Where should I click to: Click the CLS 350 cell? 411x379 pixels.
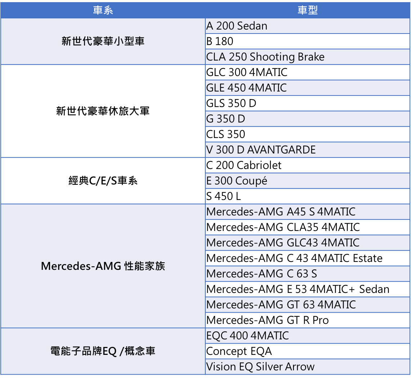(308, 134)
